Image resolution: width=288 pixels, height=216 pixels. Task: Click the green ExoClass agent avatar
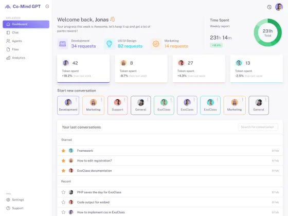tap(164, 102)
